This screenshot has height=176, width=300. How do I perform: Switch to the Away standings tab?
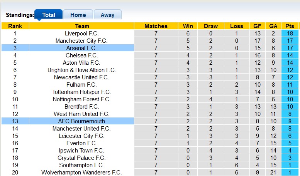pos(107,15)
